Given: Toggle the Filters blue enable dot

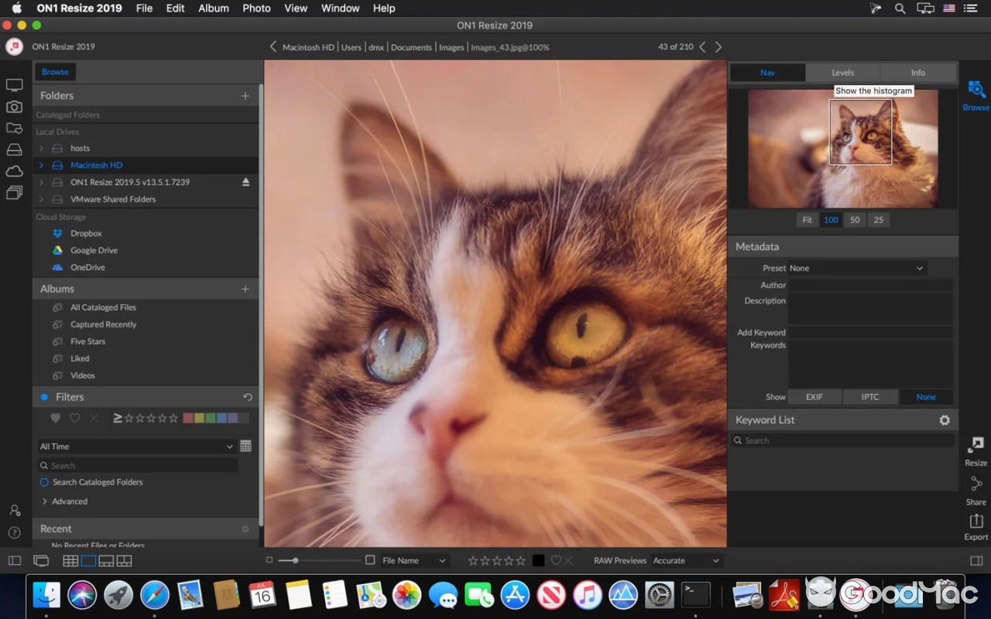Looking at the screenshot, I should click(44, 397).
